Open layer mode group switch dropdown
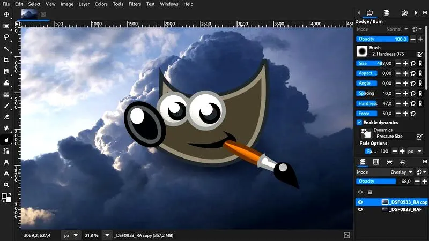This screenshot has width=429, height=241. click(x=421, y=172)
